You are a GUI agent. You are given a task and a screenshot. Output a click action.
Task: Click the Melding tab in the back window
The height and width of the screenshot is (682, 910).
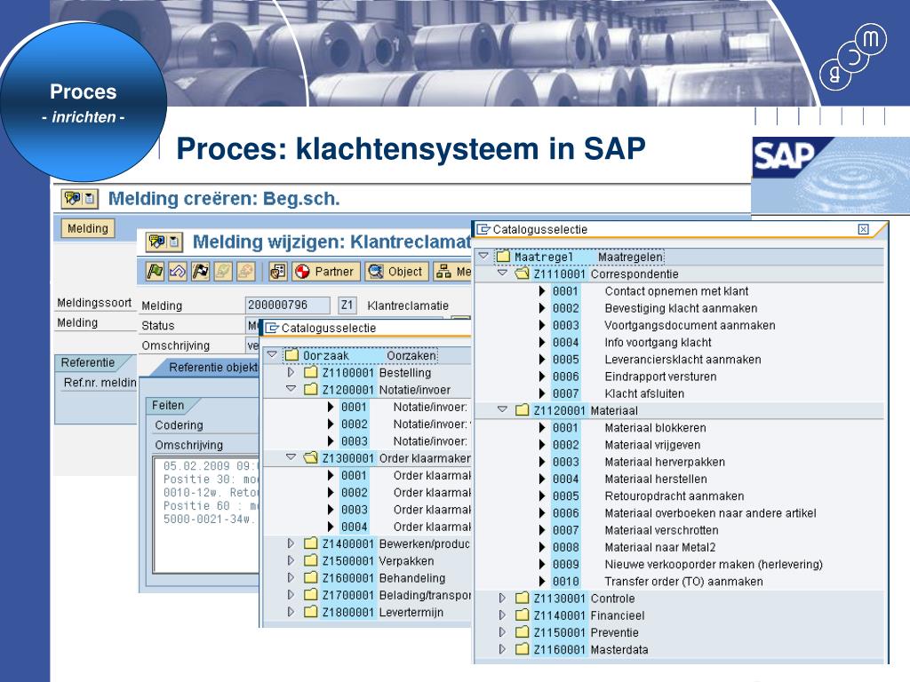(x=88, y=228)
